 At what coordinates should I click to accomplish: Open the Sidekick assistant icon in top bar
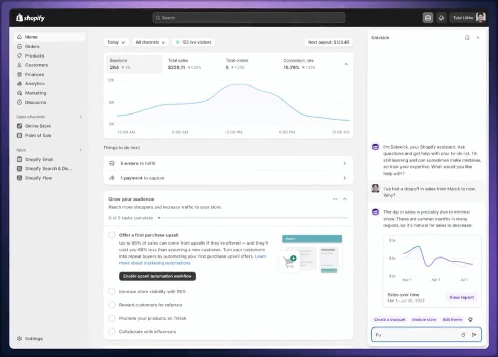click(x=427, y=17)
